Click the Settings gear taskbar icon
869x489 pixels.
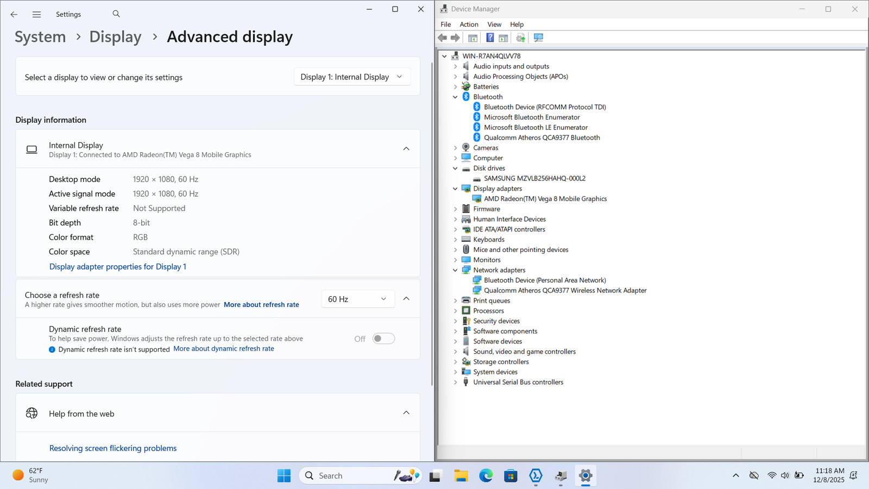pyautogui.click(x=585, y=476)
